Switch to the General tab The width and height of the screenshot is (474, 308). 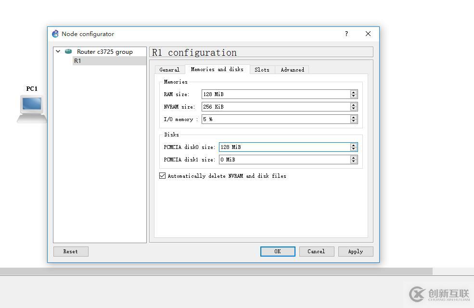pos(169,70)
